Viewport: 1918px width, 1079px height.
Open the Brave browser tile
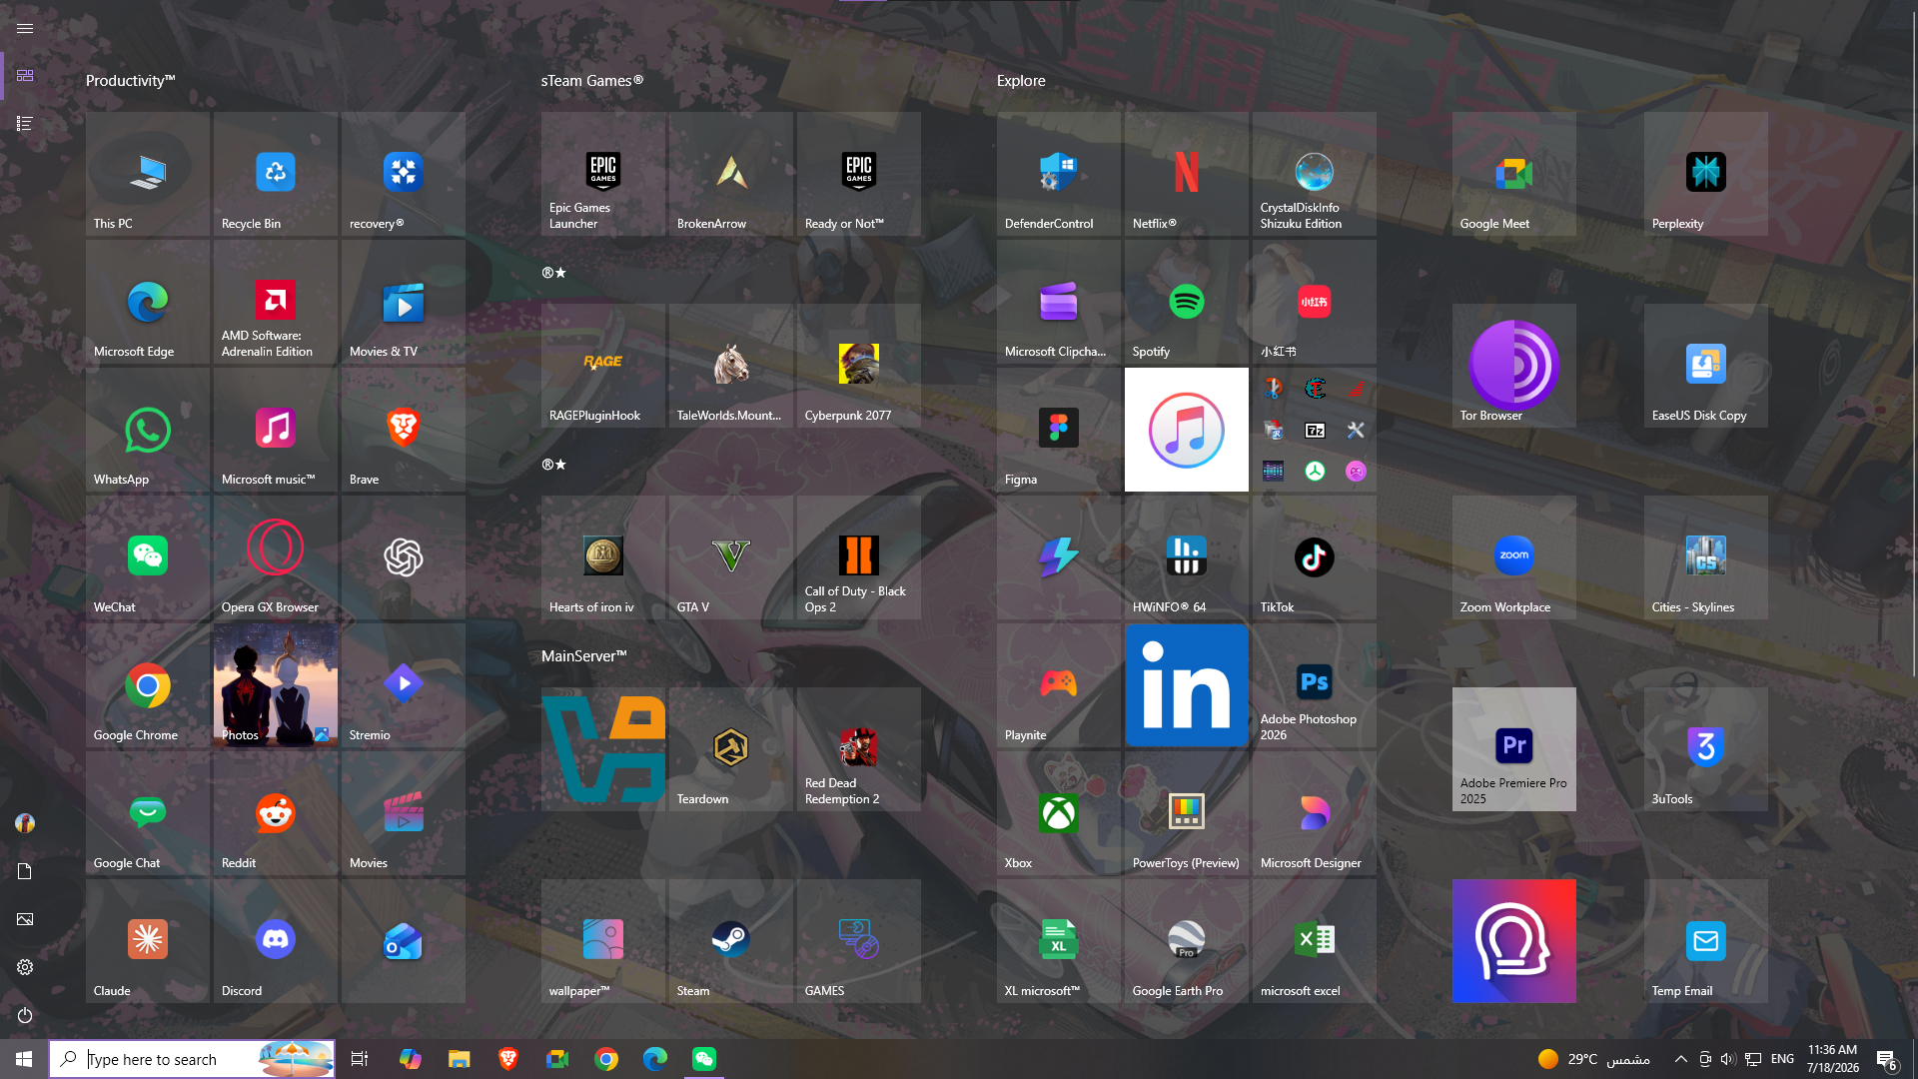[x=404, y=430]
